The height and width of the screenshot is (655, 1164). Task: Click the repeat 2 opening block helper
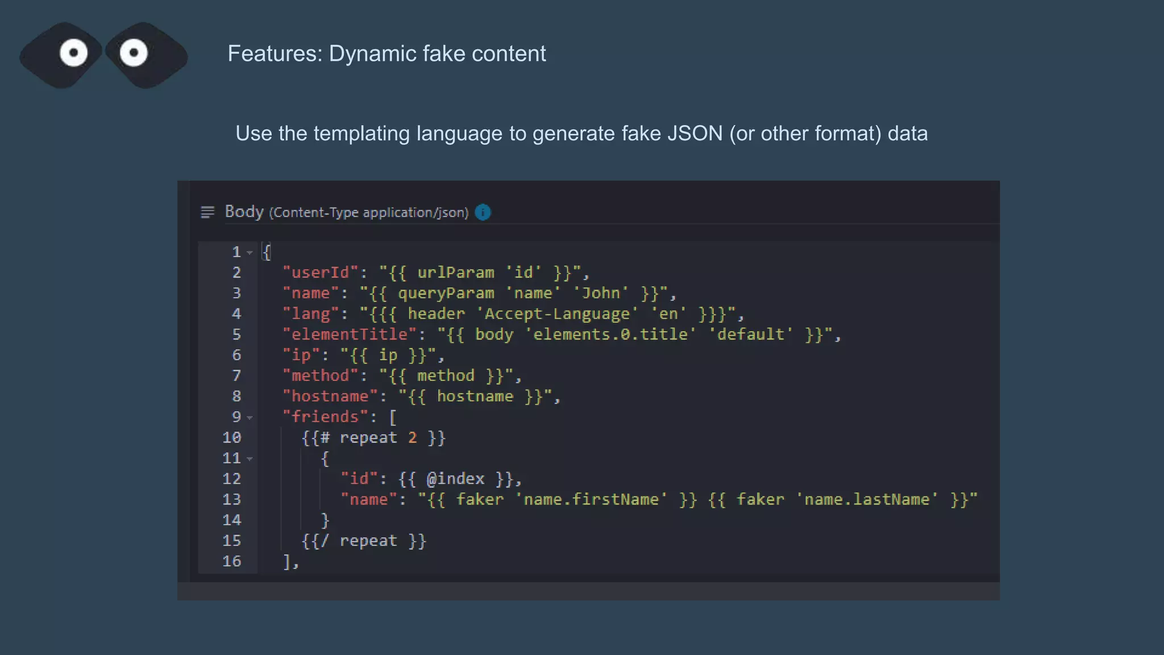373,438
